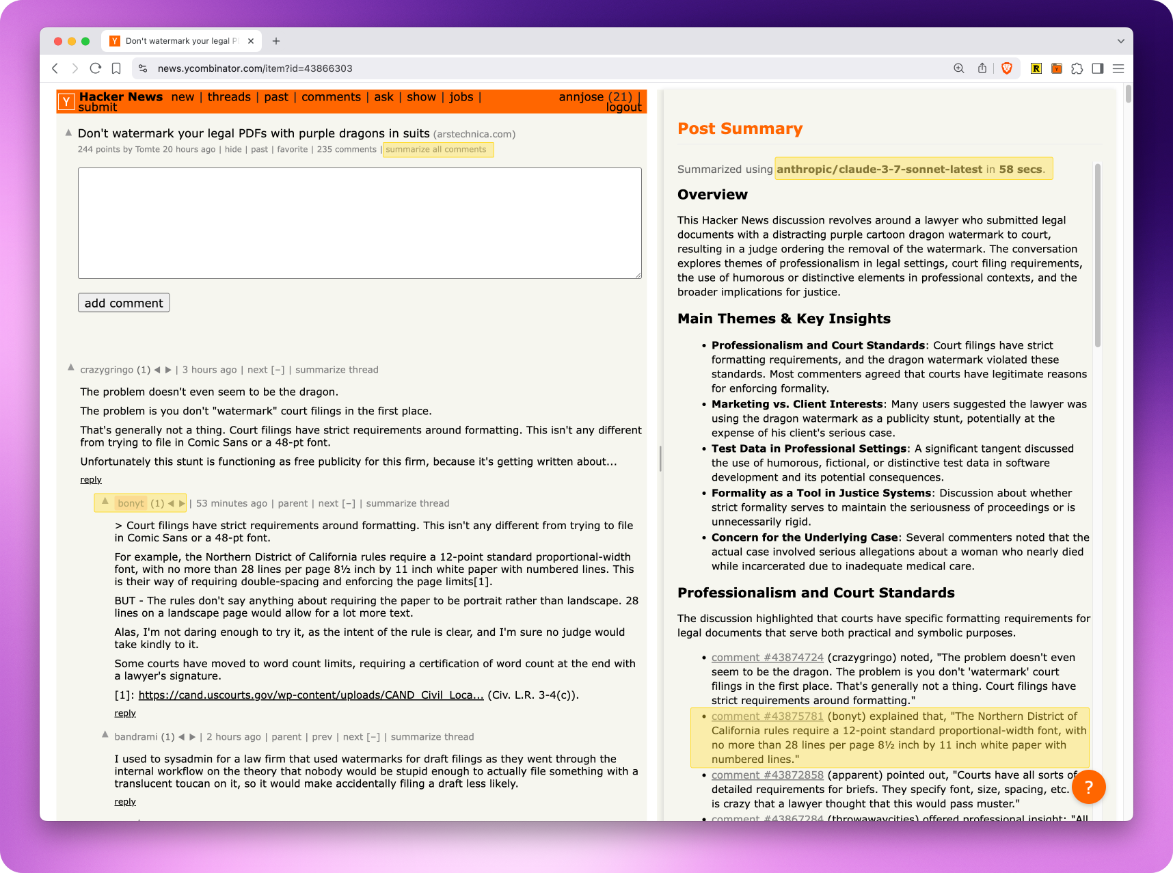
Task: Reload the page with refresh icon
Action: pyautogui.click(x=96, y=68)
